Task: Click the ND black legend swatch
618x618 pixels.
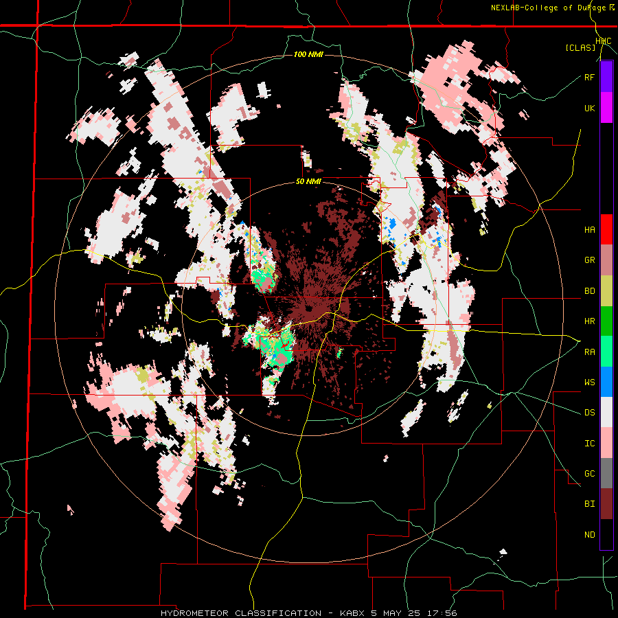Action: pos(606,534)
